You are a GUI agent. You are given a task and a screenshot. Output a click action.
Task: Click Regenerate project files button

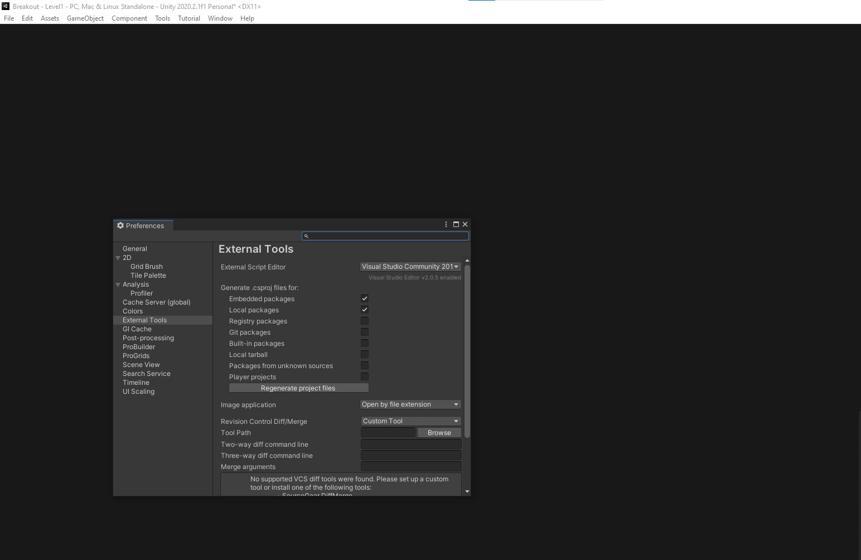[x=298, y=388]
